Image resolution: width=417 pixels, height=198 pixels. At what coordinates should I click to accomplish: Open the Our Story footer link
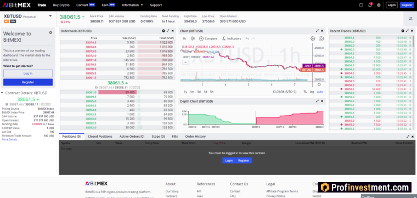click(x=172, y=191)
